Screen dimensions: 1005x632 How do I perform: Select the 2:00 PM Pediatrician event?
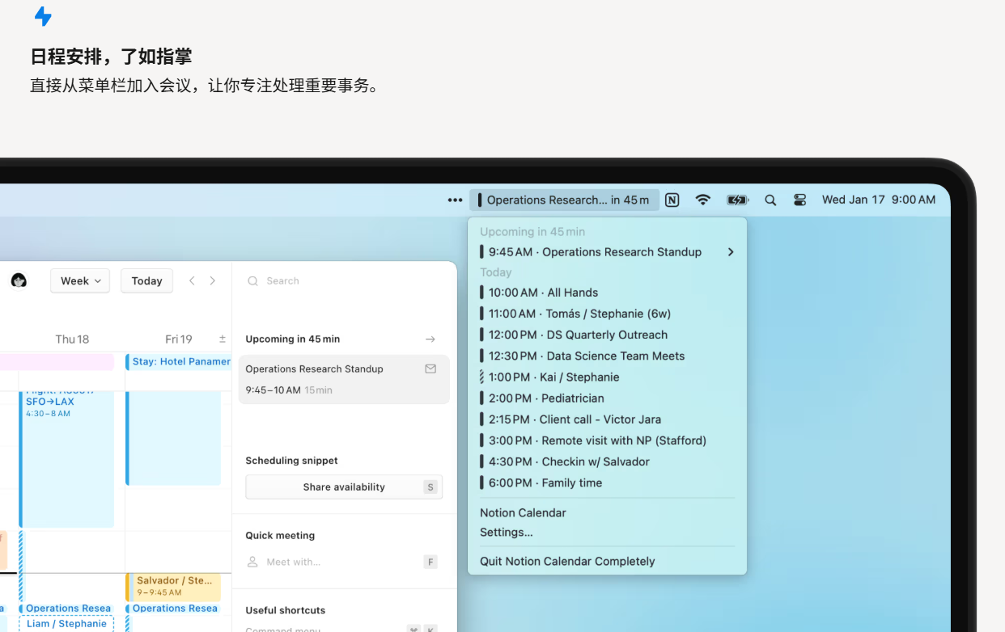[567, 398]
